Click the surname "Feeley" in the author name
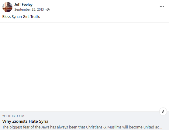This screenshot has width=169, height=130. [x=28, y=5]
